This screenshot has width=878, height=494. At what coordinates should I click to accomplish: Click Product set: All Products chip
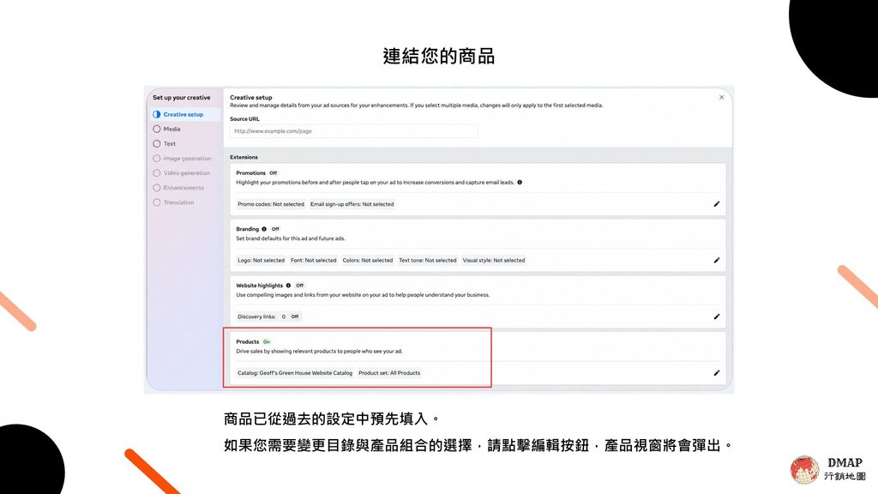click(389, 372)
